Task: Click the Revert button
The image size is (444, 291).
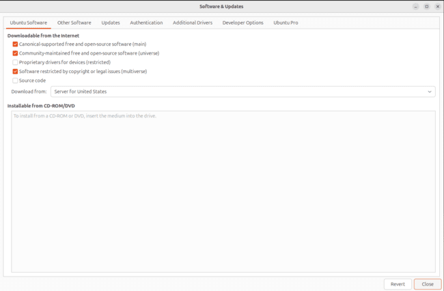Action: coord(398,284)
